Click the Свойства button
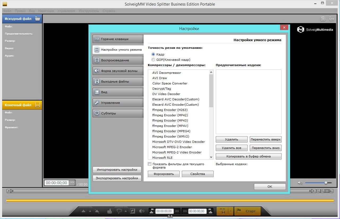 pos(198,174)
